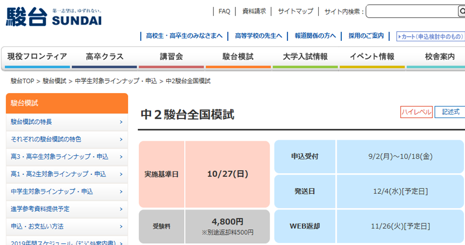Select 講習会 menu tab
The height and width of the screenshot is (245, 465).
pyautogui.click(x=172, y=58)
